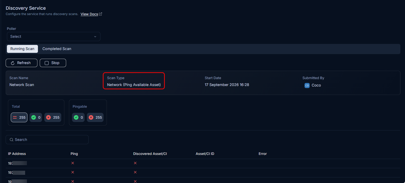Screen dimensions: 405x183
Task: Click the red X icon in Pingable card
Action: pyautogui.click(x=91, y=117)
